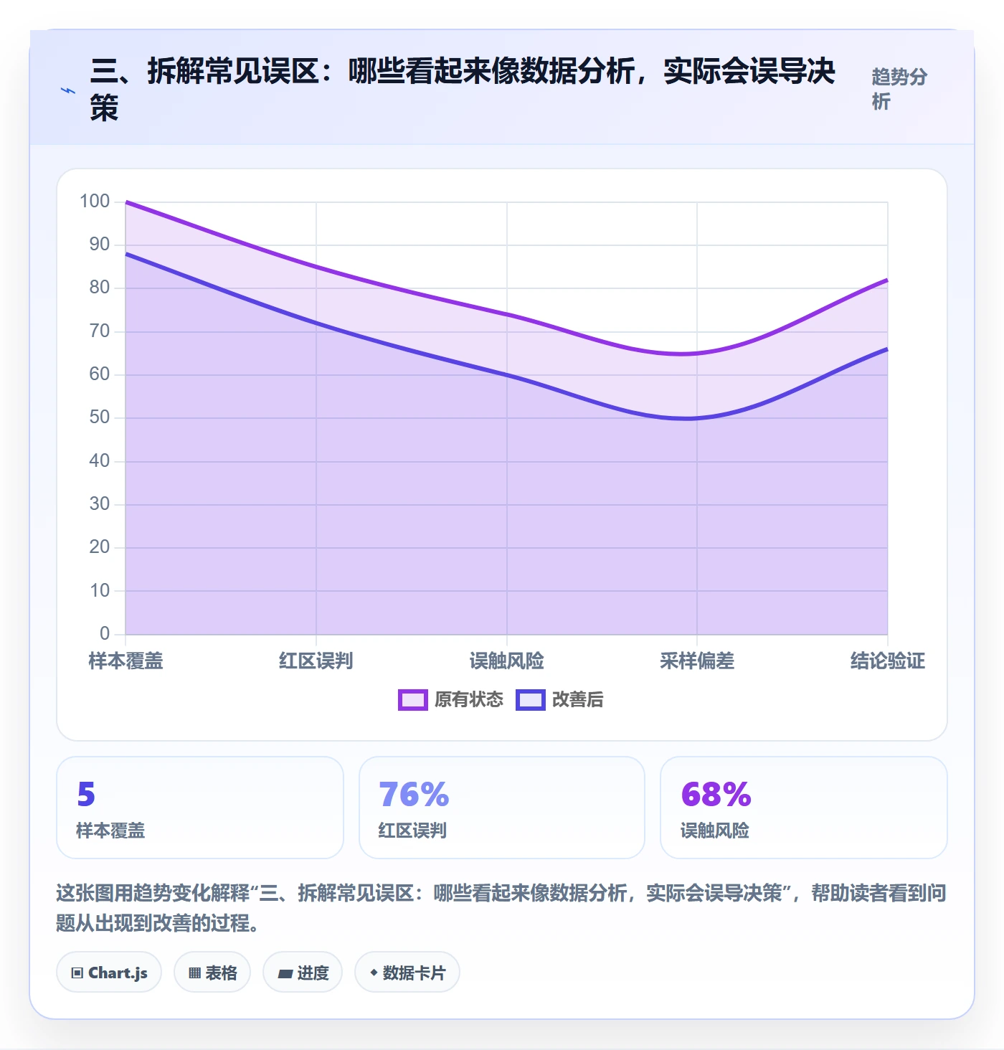The image size is (1004, 1050).
Task: Click the 样本覆盖 x-axis label
Action: pyautogui.click(x=126, y=661)
